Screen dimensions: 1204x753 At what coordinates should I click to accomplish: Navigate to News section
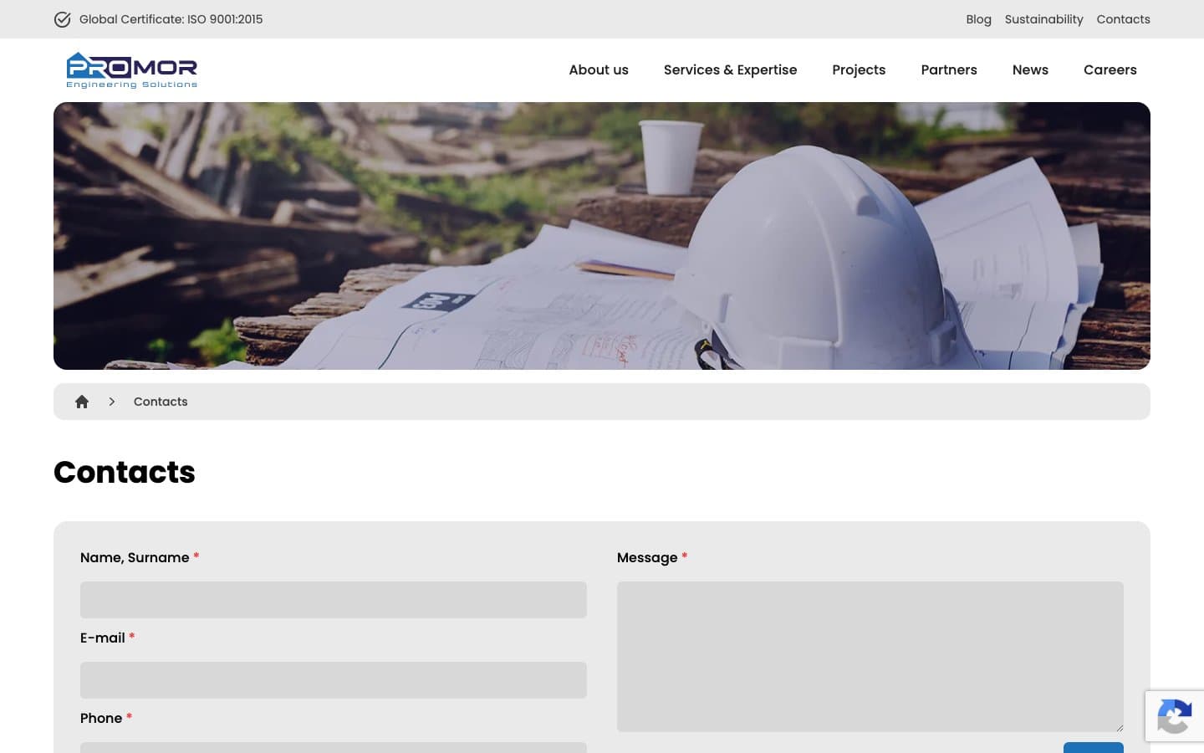[x=1030, y=70]
